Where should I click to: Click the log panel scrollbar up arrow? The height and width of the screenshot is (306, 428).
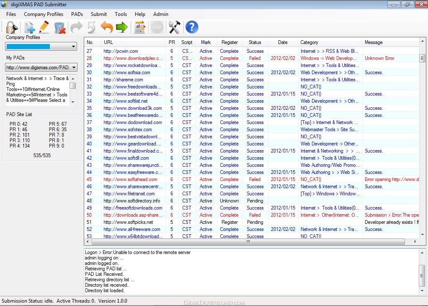pyautogui.click(x=423, y=252)
